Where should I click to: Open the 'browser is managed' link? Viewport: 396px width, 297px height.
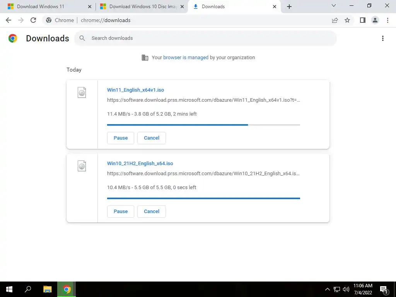[186, 58]
